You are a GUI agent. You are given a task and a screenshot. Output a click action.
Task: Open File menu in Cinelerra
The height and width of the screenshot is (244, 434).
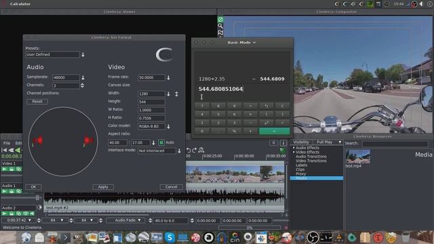click(x=7, y=143)
